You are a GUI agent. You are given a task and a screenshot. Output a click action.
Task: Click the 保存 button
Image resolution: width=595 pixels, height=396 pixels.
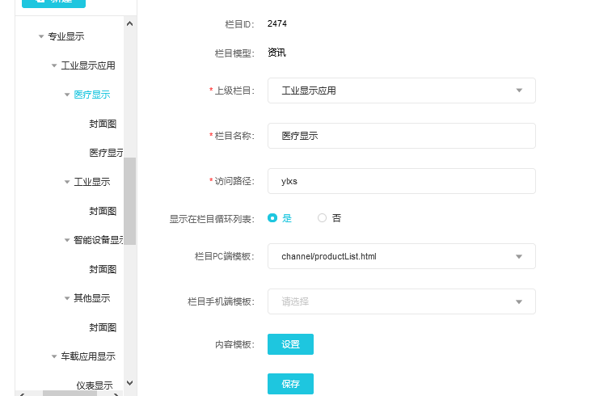pyautogui.click(x=290, y=384)
